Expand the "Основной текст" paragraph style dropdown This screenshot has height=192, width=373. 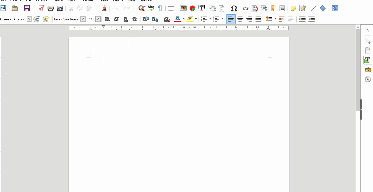pos(29,19)
